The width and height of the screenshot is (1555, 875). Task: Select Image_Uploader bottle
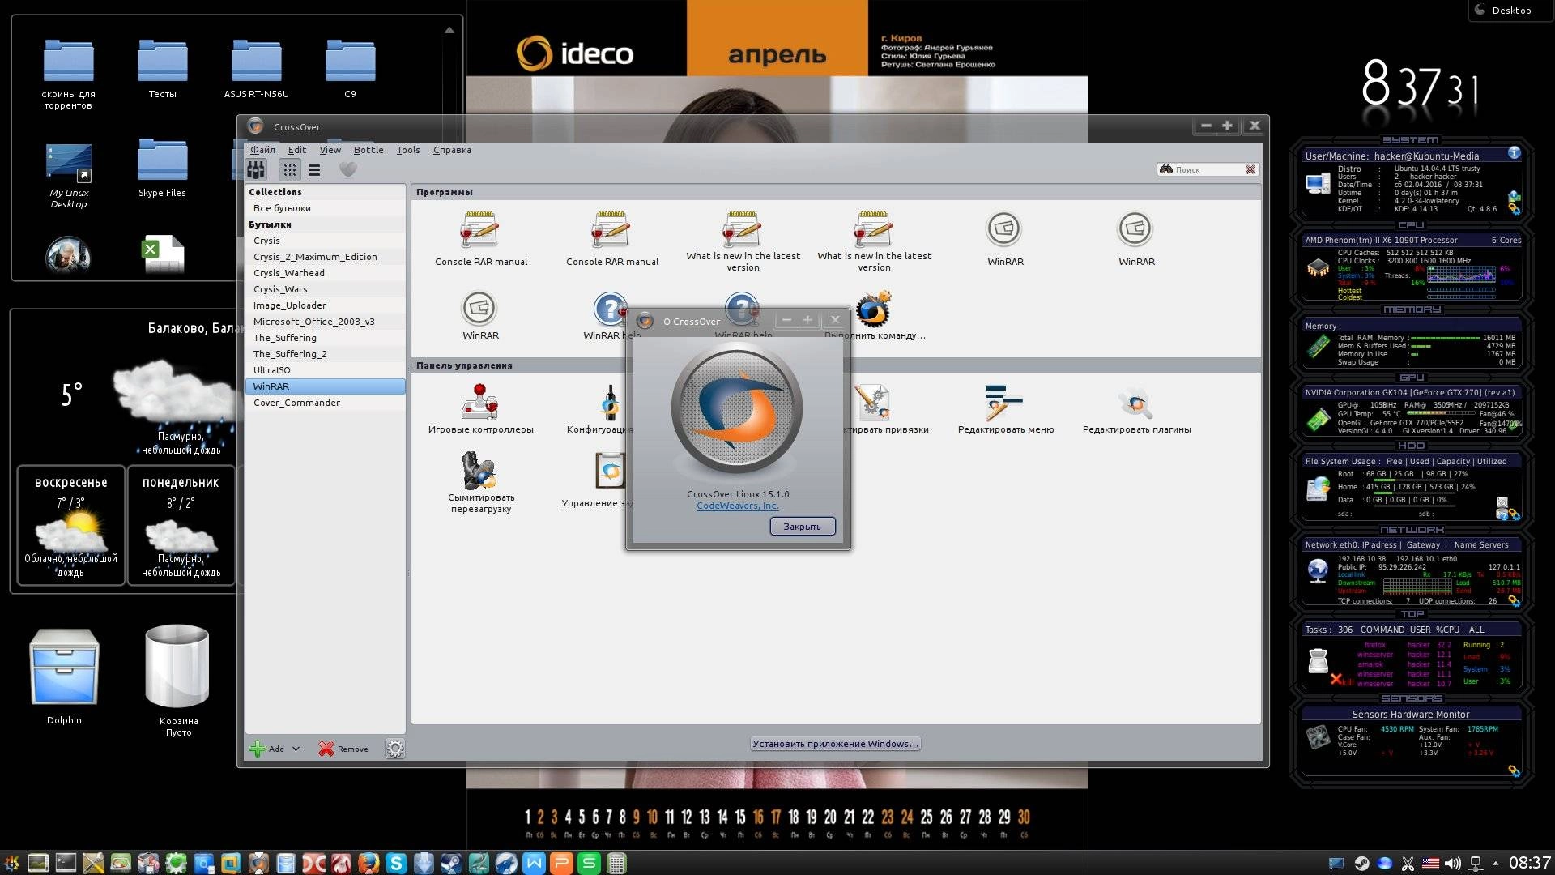pos(325,305)
